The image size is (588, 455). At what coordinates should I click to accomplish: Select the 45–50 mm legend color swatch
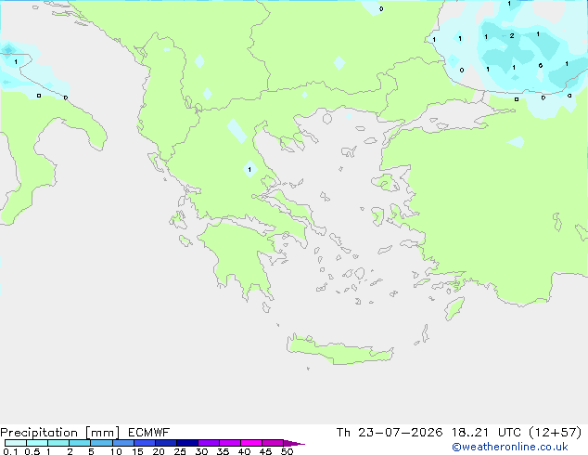273,443
